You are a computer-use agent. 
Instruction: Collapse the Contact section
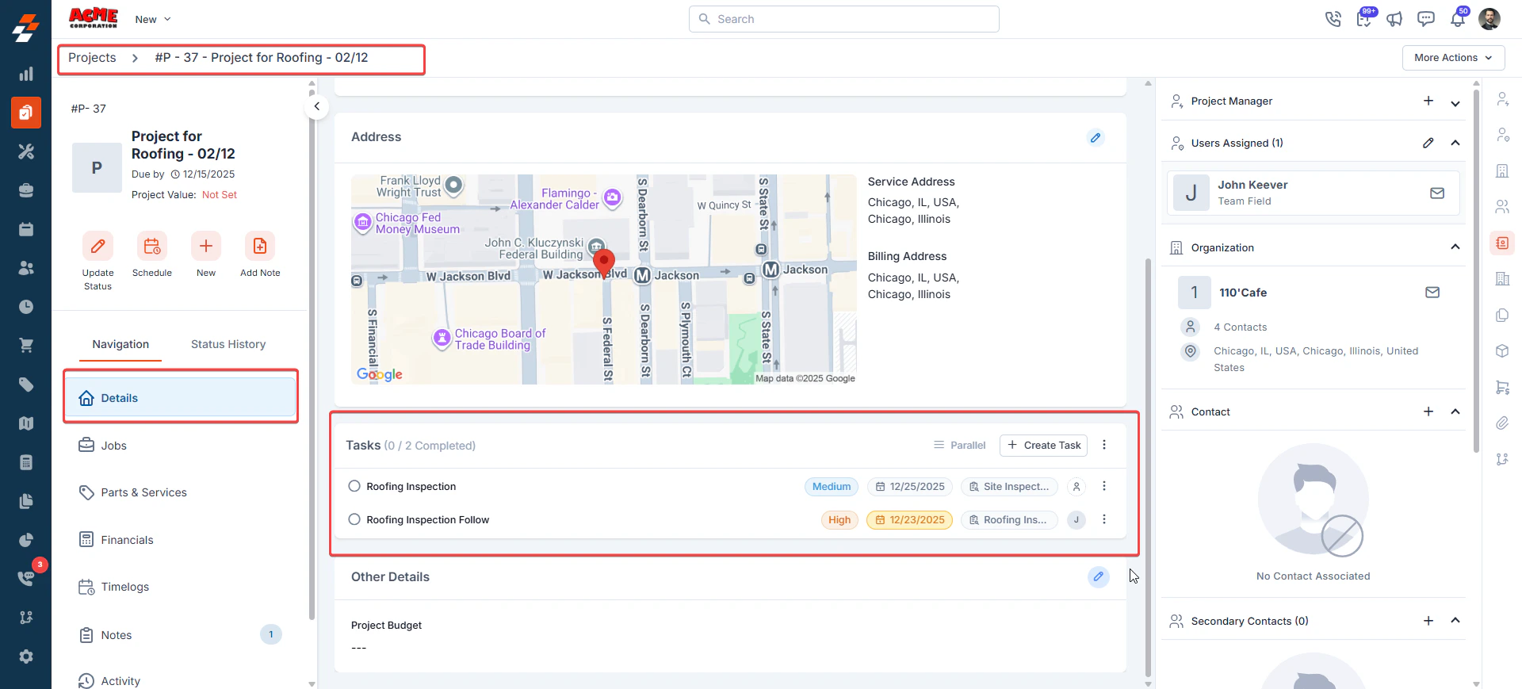pyautogui.click(x=1455, y=411)
